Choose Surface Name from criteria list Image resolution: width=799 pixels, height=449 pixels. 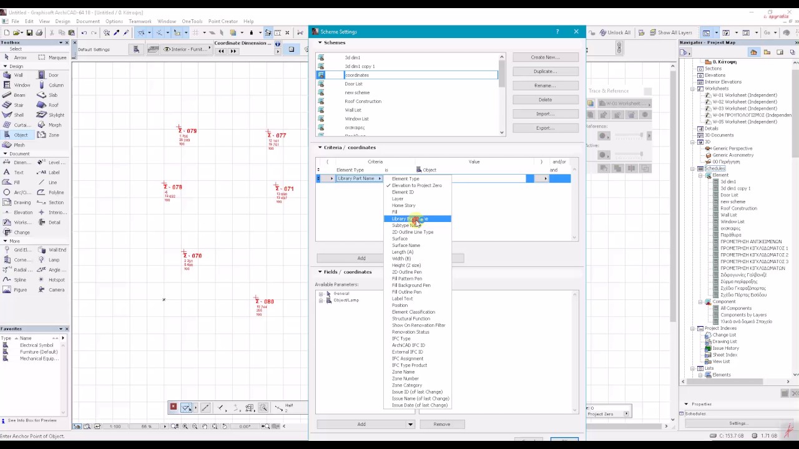[x=417, y=245]
